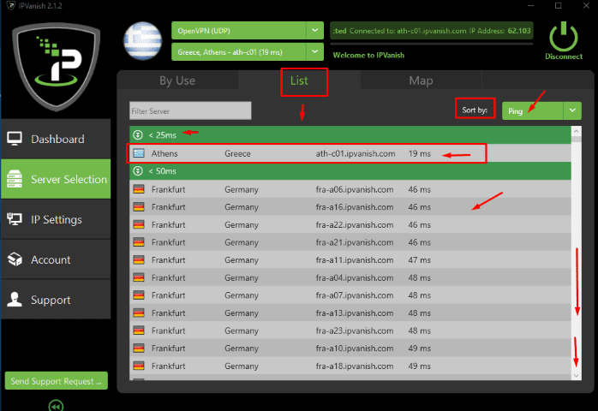Click the Disconnect power icon
The height and width of the screenshot is (411, 598).
(x=563, y=36)
